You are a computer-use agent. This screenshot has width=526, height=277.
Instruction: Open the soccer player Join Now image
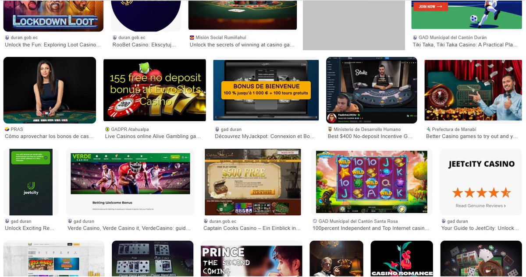pos(466,14)
